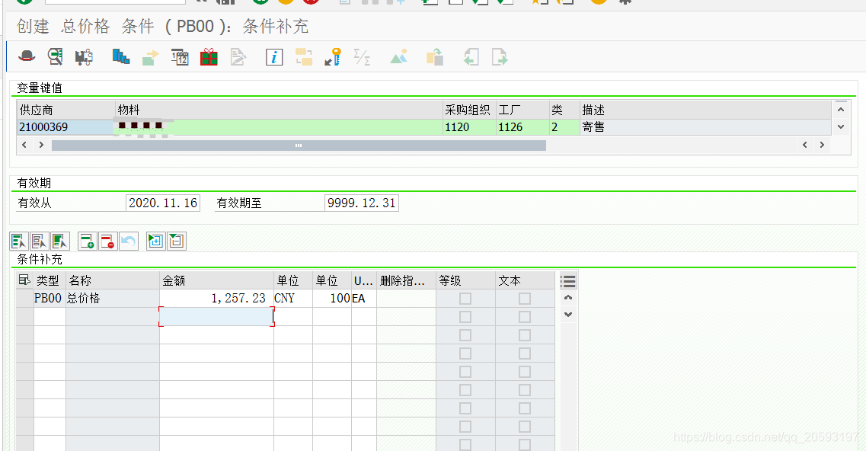Click the black hat header icon
Viewport: 866px width, 451px height.
coord(27,56)
